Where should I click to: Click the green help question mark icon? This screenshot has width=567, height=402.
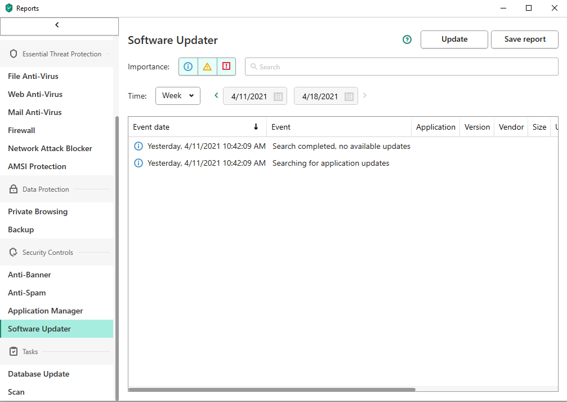407,39
